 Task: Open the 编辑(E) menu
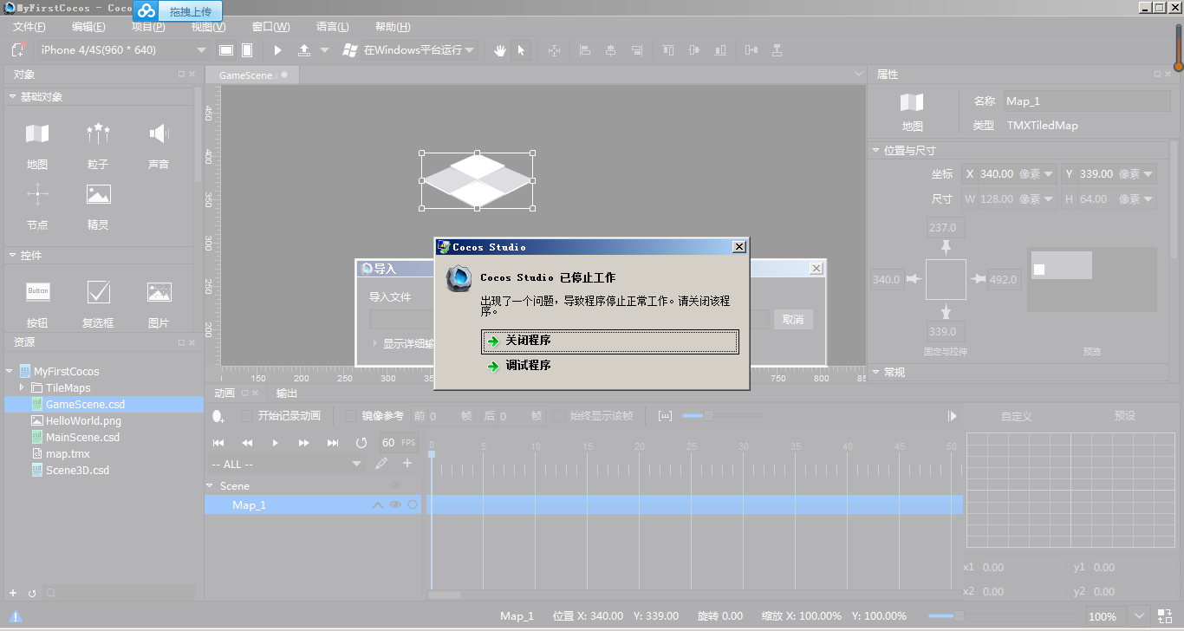[x=88, y=27]
